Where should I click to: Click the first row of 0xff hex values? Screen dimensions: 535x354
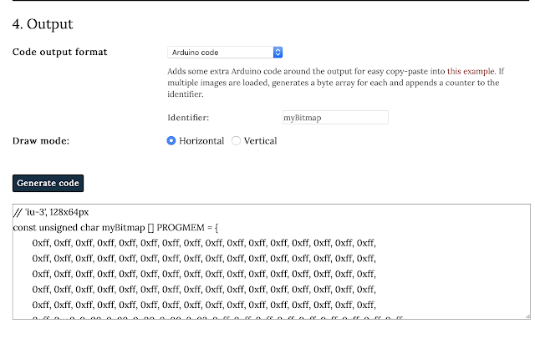coord(204,243)
